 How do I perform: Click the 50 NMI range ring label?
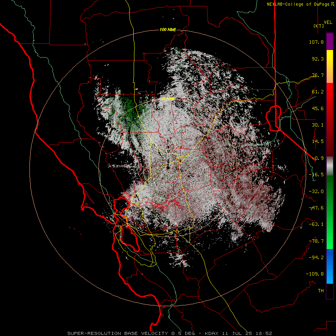click(x=168, y=99)
